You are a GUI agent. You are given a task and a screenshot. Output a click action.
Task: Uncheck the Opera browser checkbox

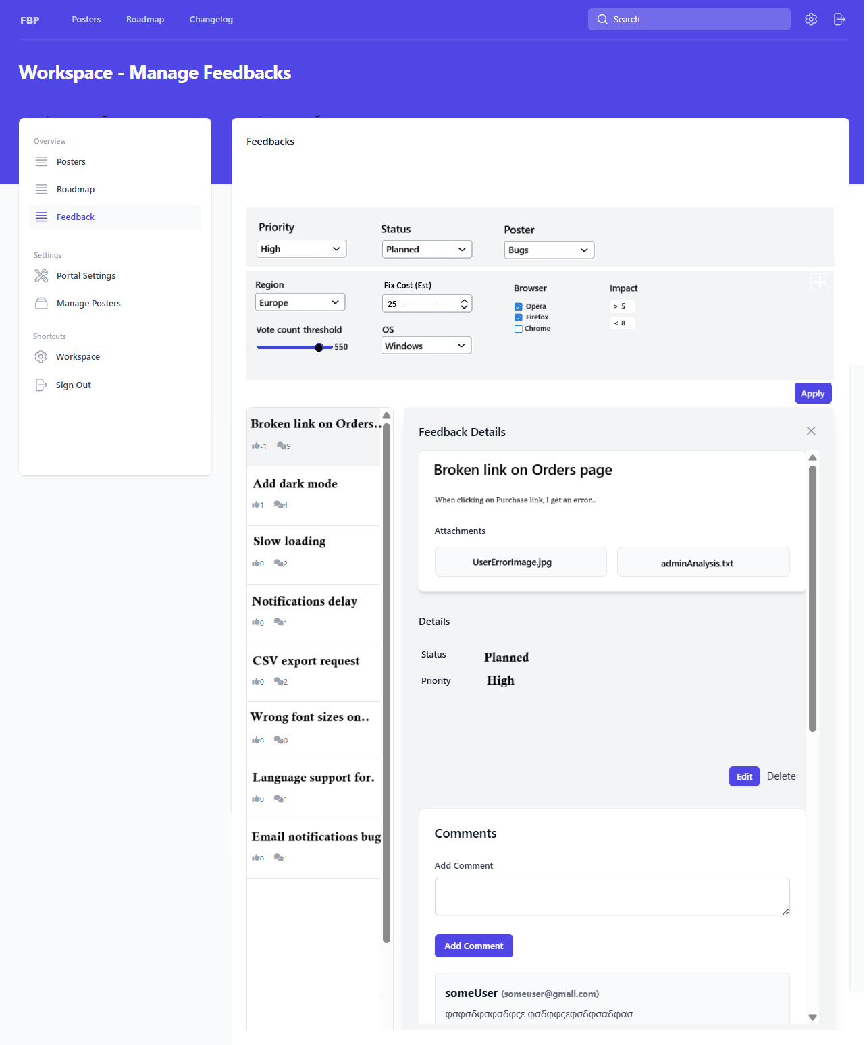(519, 306)
